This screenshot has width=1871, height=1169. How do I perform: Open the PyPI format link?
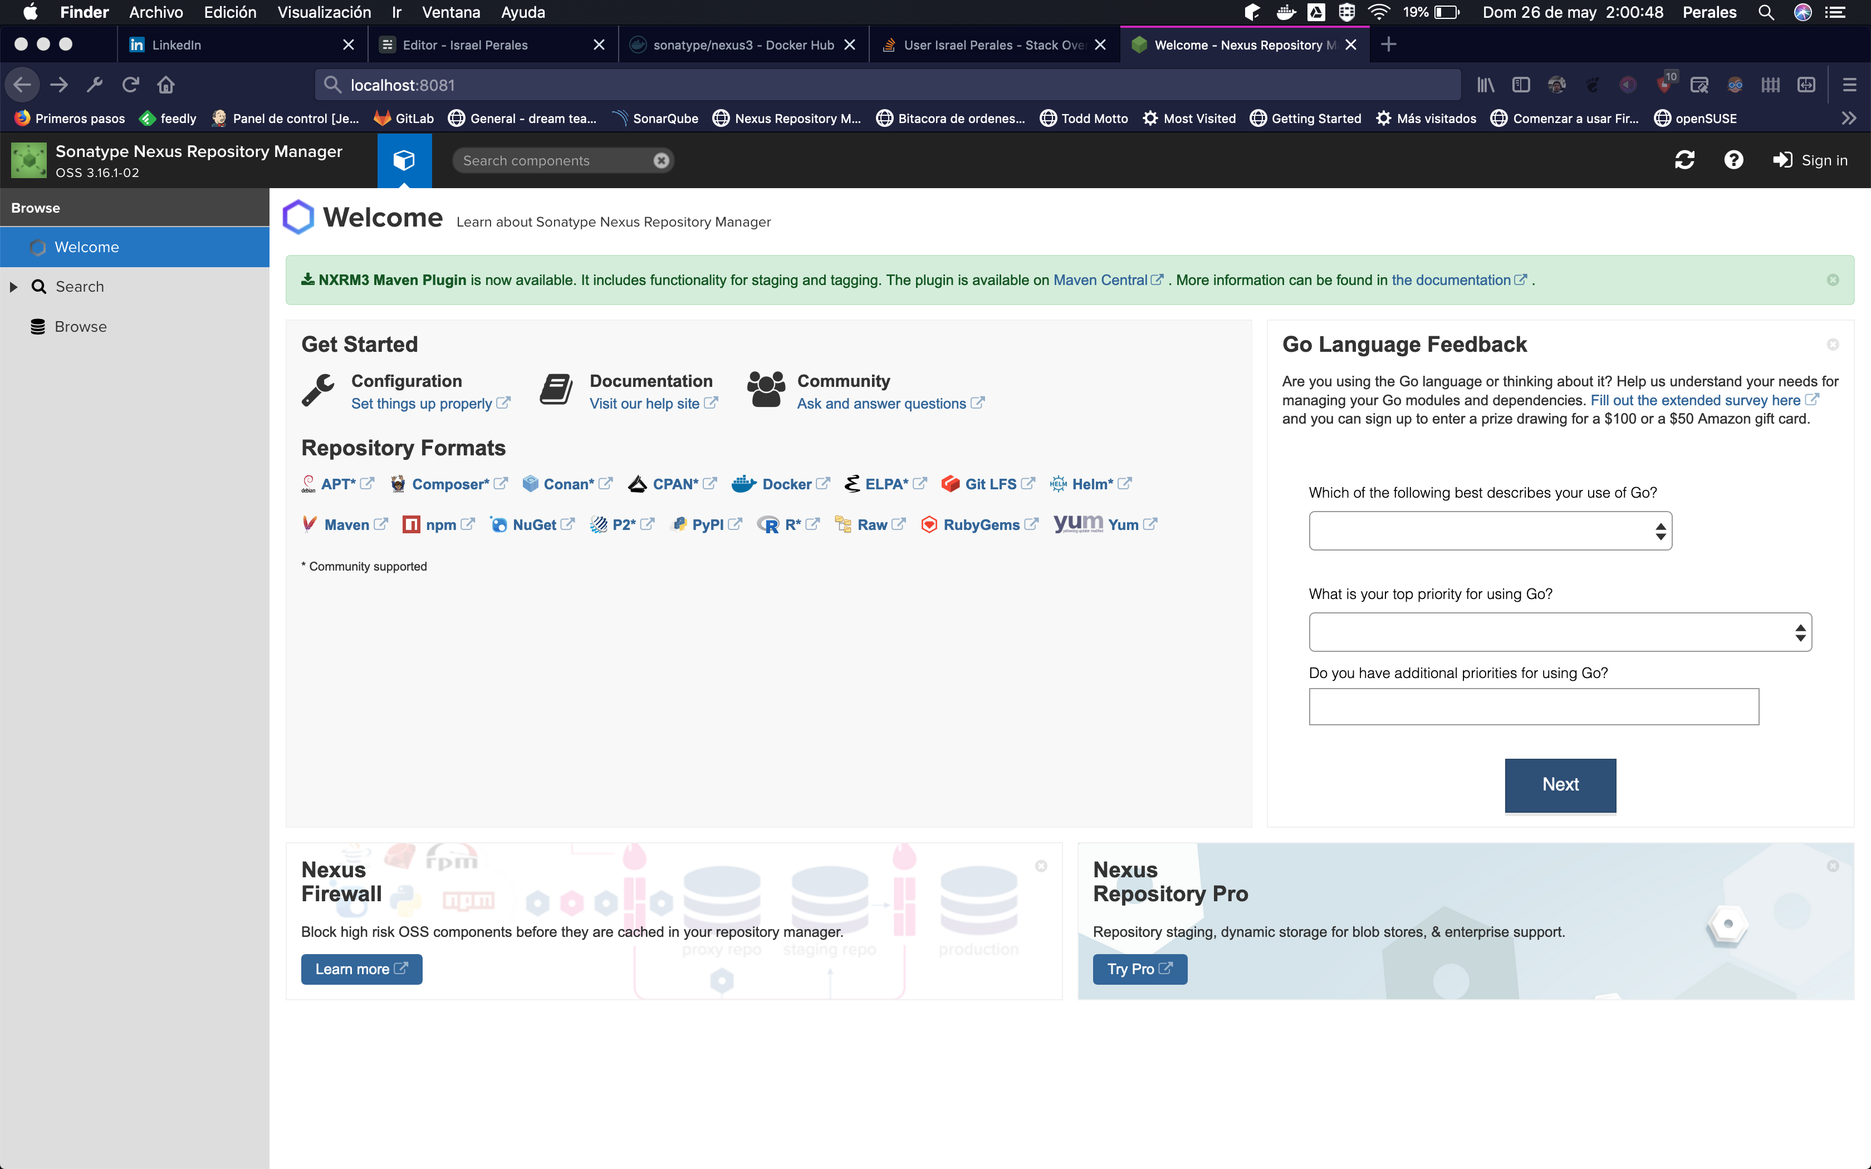click(707, 525)
